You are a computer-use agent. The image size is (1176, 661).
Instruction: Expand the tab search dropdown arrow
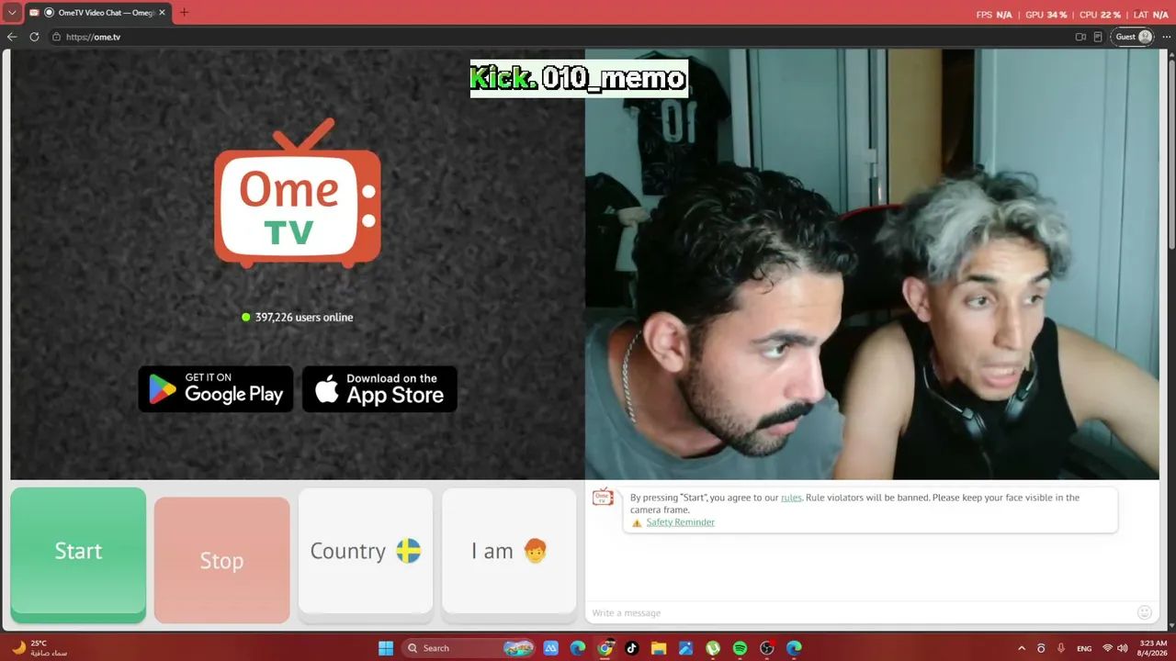click(x=12, y=13)
